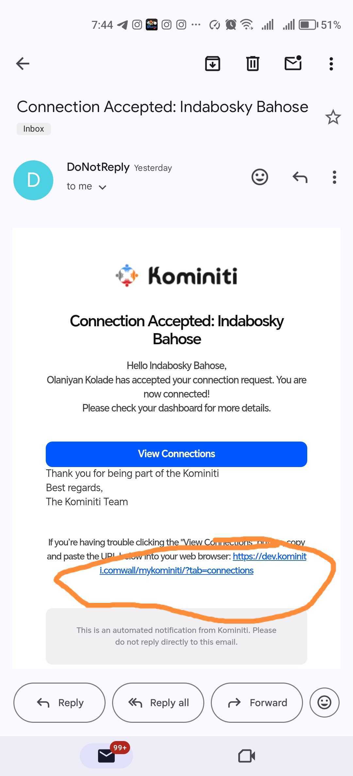Viewport: 353px width, 776px height.
Task: Tap the reply arrow beside sender
Action: coord(300,177)
